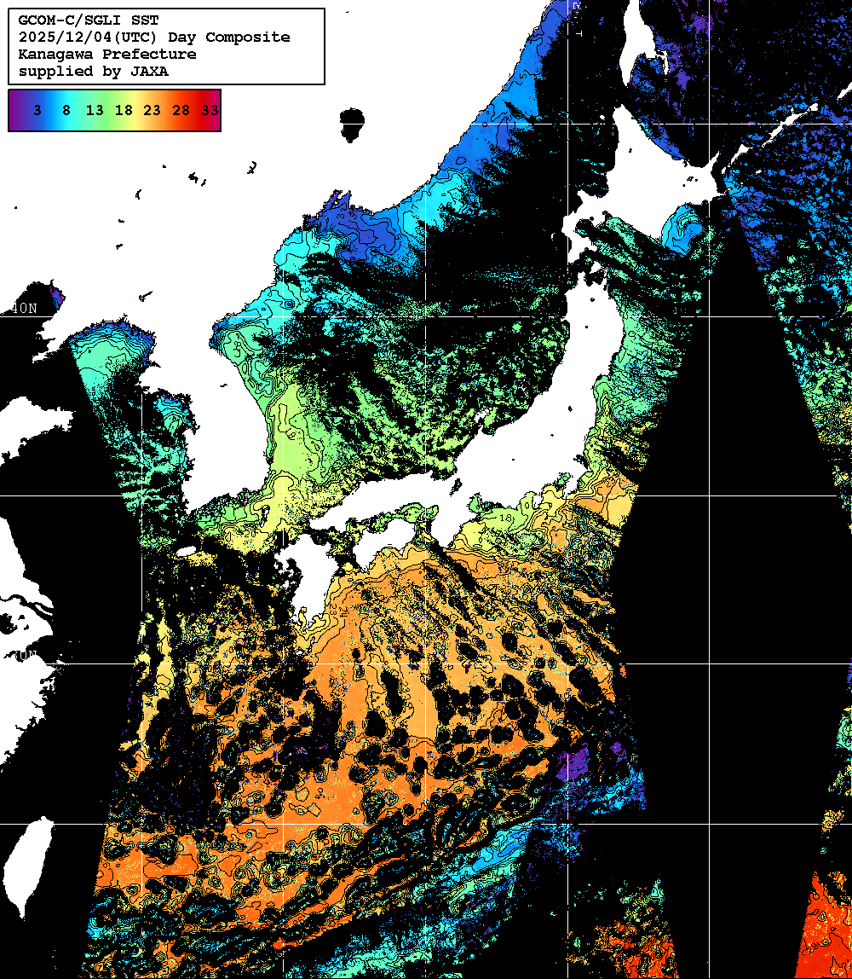Click the small Jeju island oval
The height and width of the screenshot is (979, 852).
[x=186, y=552]
